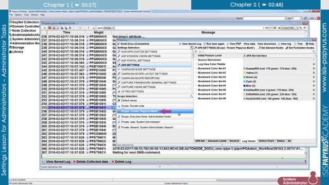Click View log in dialog toolbar
The width and height of the screenshot is (329, 185).
pos(284,44)
